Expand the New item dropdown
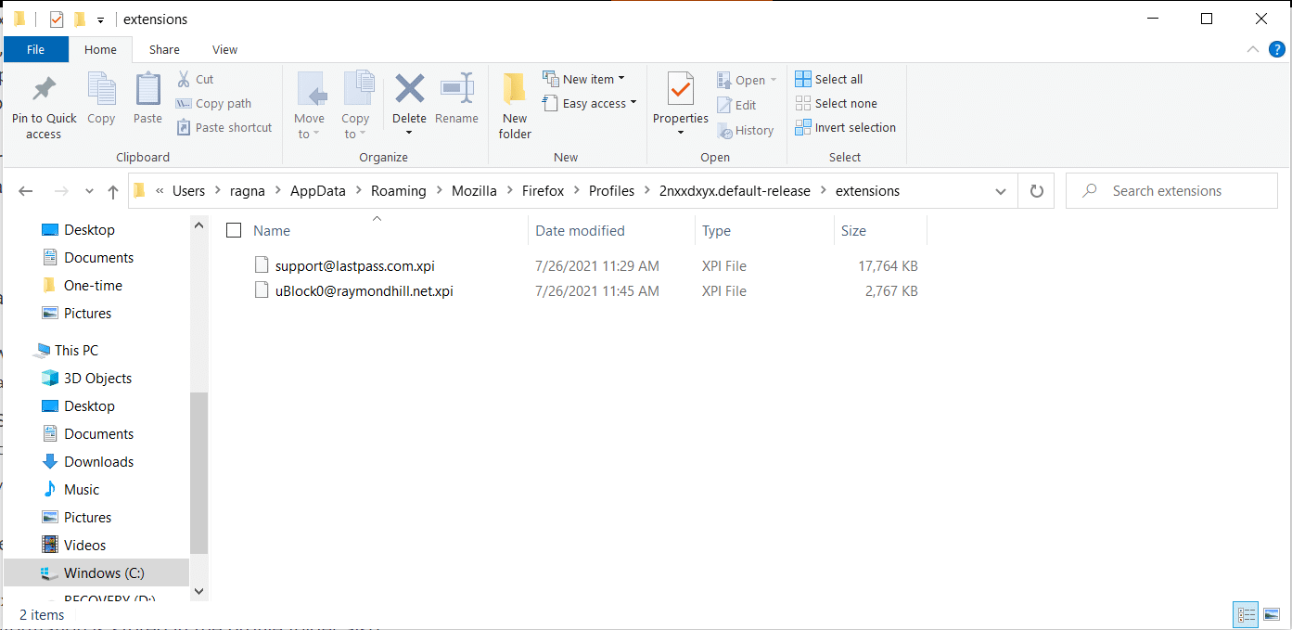Viewport: 1292px width, 630px height. (585, 78)
